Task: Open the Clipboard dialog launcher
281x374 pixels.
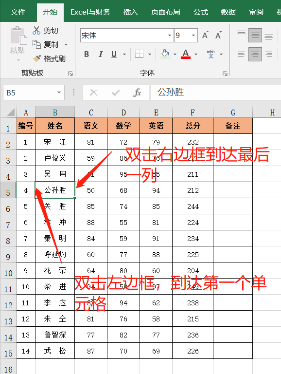Action: tap(70, 74)
